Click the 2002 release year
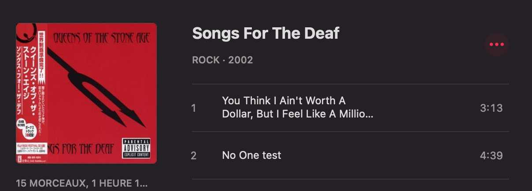This screenshot has width=532, height=191. [x=241, y=60]
